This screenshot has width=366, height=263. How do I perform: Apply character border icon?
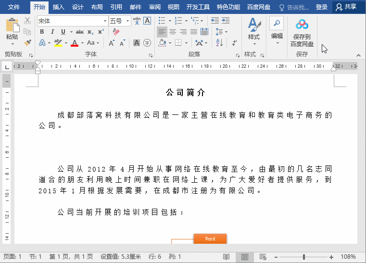[x=147, y=21]
